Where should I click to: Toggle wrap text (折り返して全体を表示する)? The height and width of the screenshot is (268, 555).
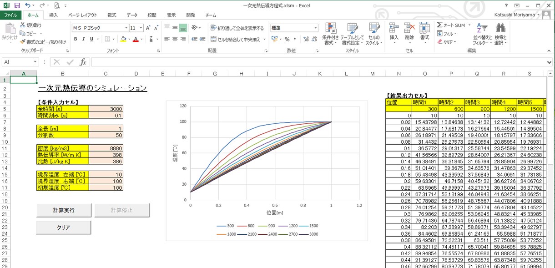point(237,28)
